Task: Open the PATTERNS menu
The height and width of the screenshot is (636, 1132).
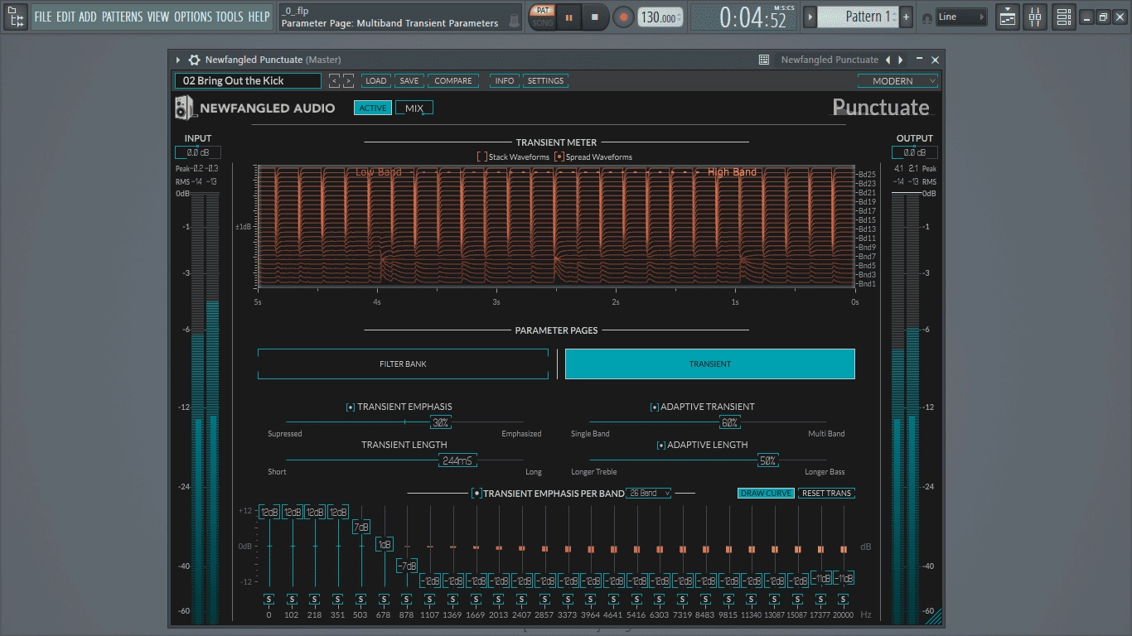Action: (x=123, y=17)
